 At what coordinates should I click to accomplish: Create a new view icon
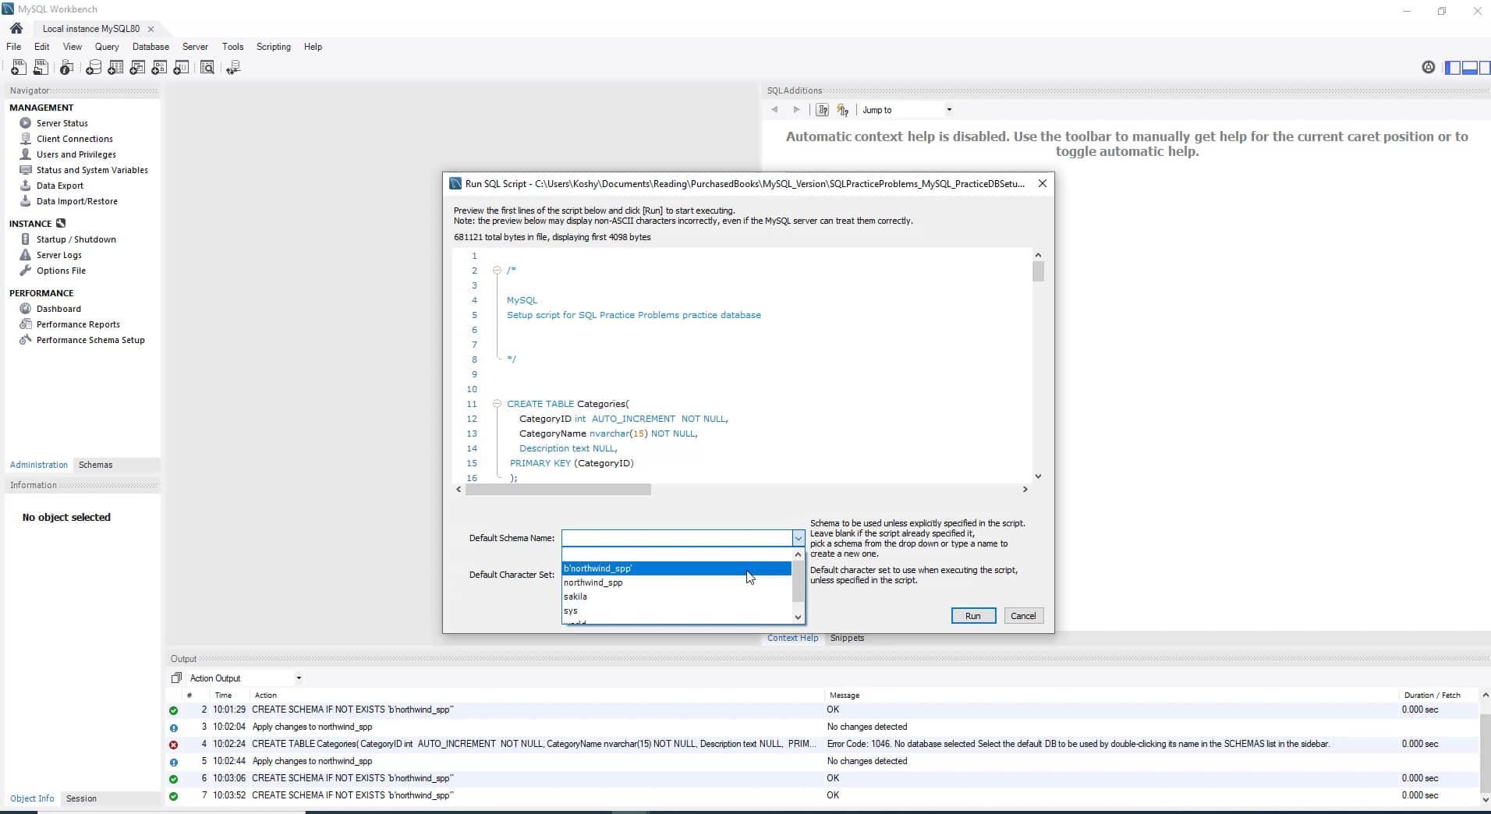click(x=137, y=68)
